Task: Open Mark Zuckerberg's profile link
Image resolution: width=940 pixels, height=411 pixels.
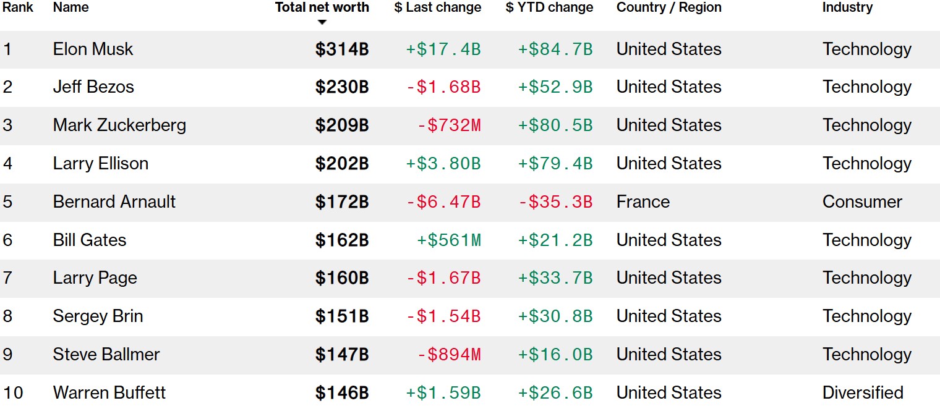Action: [119, 125]
